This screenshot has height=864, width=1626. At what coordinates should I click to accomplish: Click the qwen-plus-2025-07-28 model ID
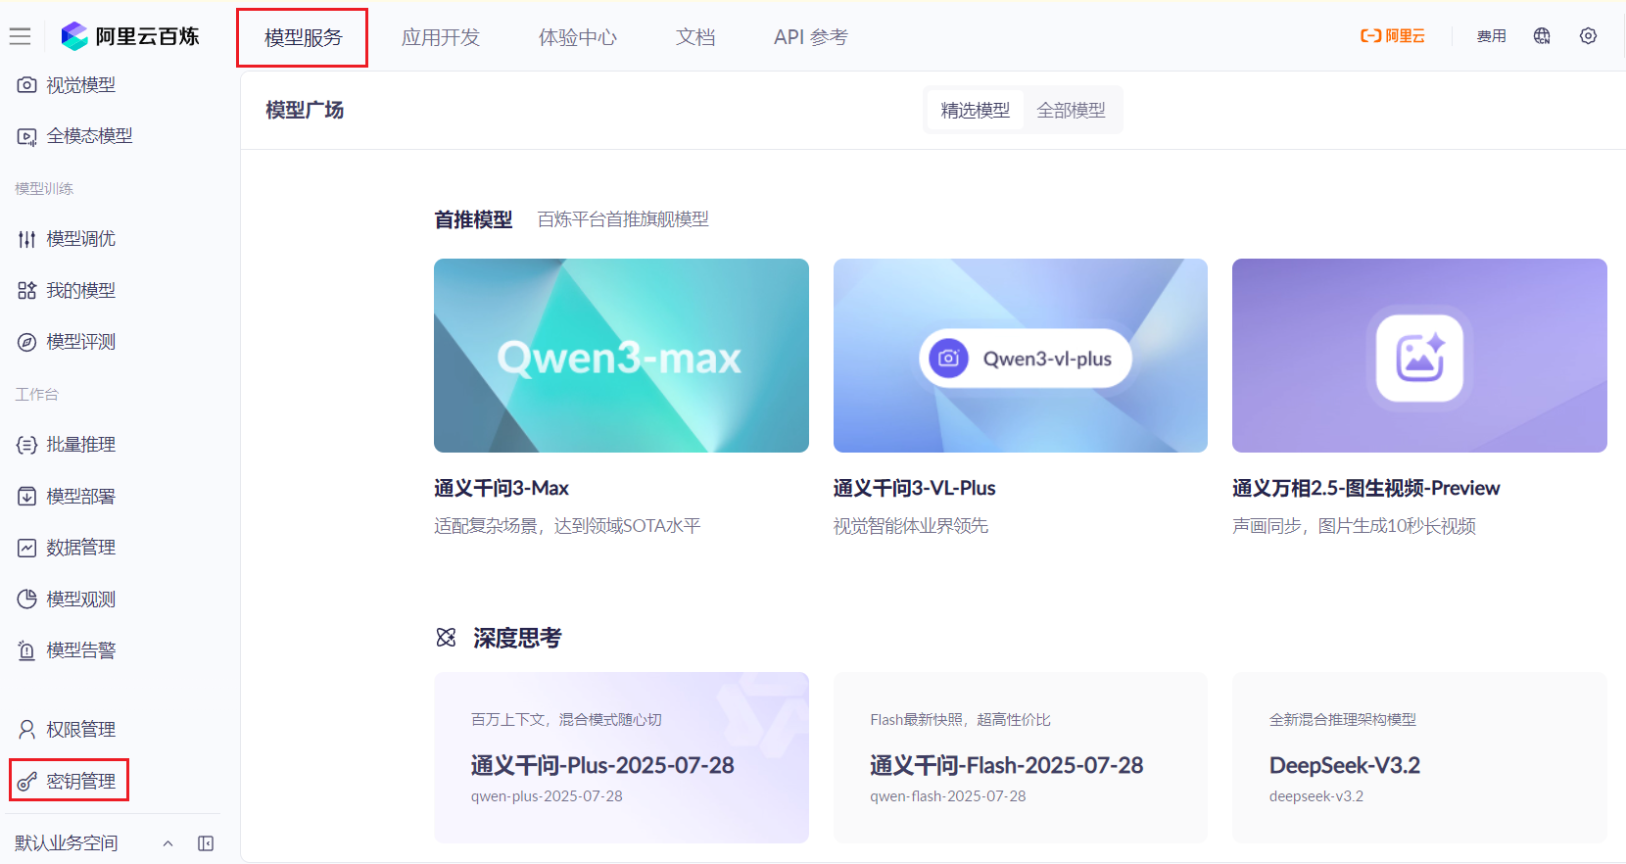pyautogui.click(x=547, y=796)
